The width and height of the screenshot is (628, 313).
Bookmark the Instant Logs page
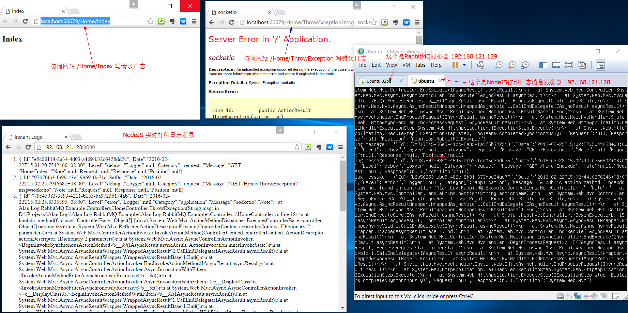tap(297, 147)
